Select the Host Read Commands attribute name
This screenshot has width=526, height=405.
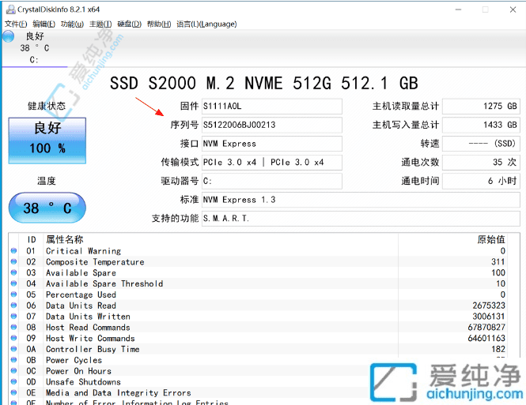click(x=88, y=328)
